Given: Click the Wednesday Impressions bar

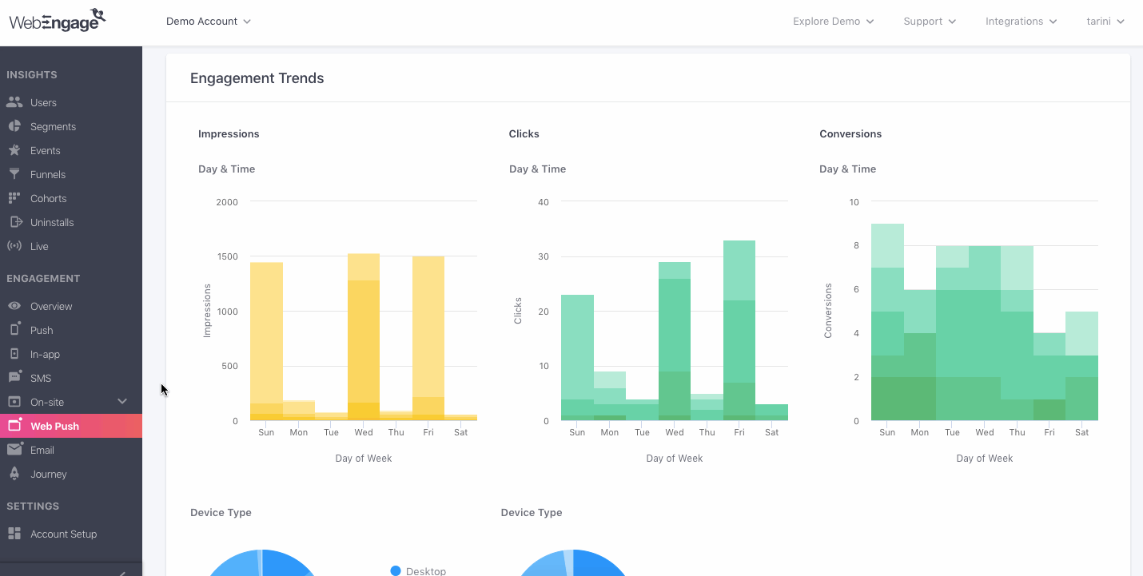Looking at the screenshot, I should tap(364, 337).
